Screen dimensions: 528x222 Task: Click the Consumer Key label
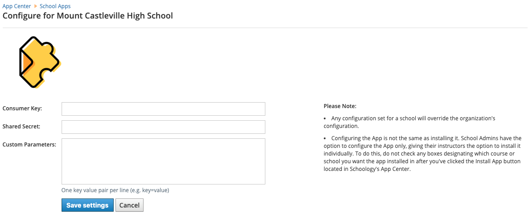point(22,109)
